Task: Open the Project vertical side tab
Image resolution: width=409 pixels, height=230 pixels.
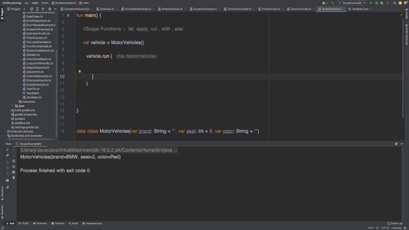Action: [3, 14]
